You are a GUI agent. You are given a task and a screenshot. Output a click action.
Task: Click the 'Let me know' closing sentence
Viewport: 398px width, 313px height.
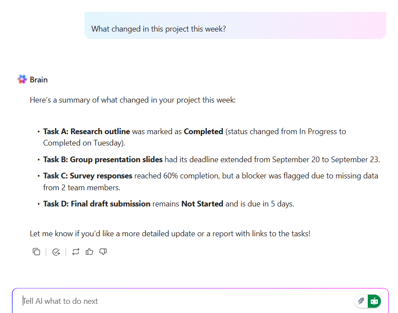pyautogui.click(x=170, y=234)
